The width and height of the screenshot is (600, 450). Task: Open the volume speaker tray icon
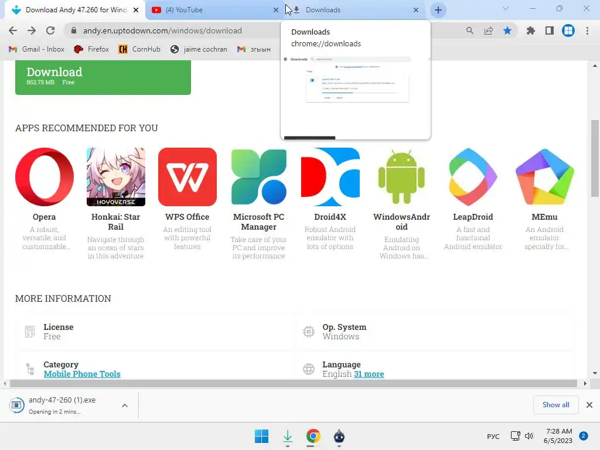point(529,436)
